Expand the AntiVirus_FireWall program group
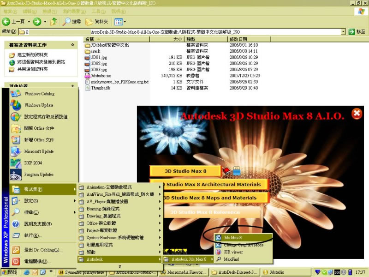This screenshot has width=369, height=277. (x=120, y=194)
